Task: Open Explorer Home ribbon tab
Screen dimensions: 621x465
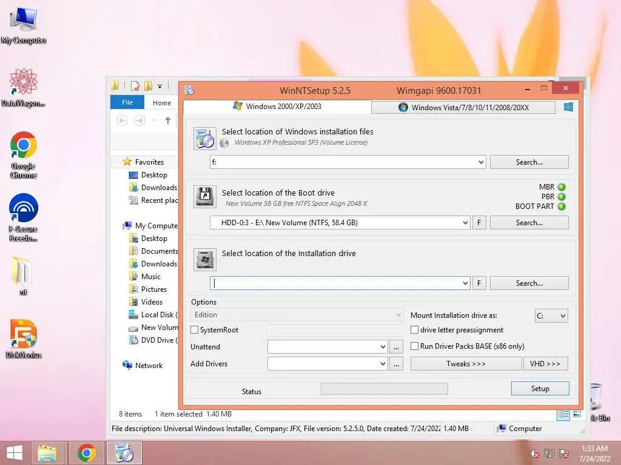Action: tap(161, 103)
